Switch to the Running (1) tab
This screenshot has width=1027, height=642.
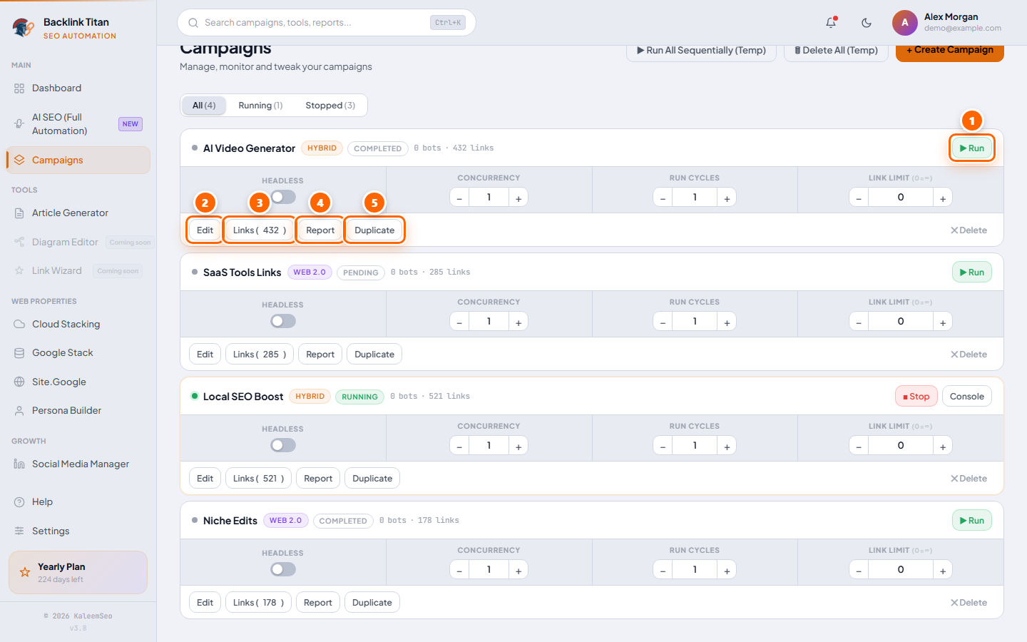[x=260, y=106]
